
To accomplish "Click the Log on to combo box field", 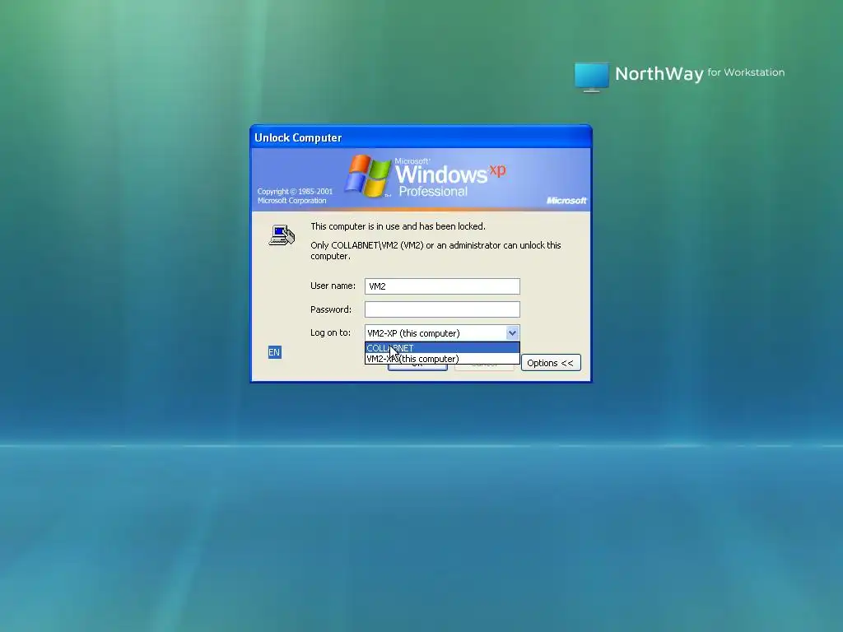I will tap(442, 332).
